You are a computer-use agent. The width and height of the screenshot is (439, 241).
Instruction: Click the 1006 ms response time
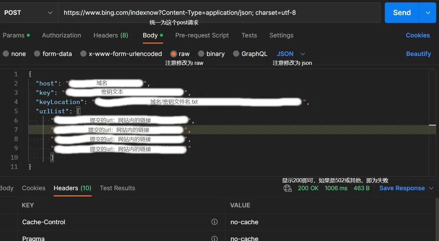point(336,188)
